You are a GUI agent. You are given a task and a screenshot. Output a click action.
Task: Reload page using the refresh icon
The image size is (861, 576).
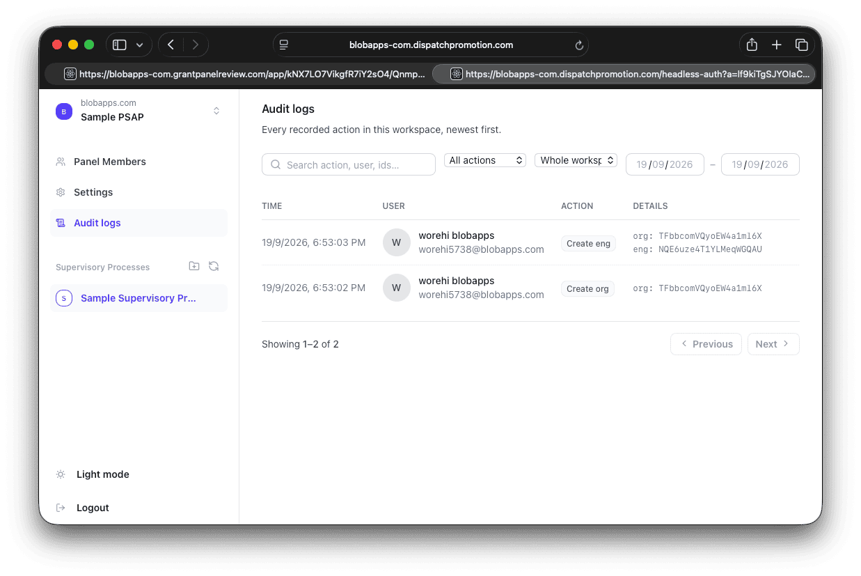click(x=578, y=45)
